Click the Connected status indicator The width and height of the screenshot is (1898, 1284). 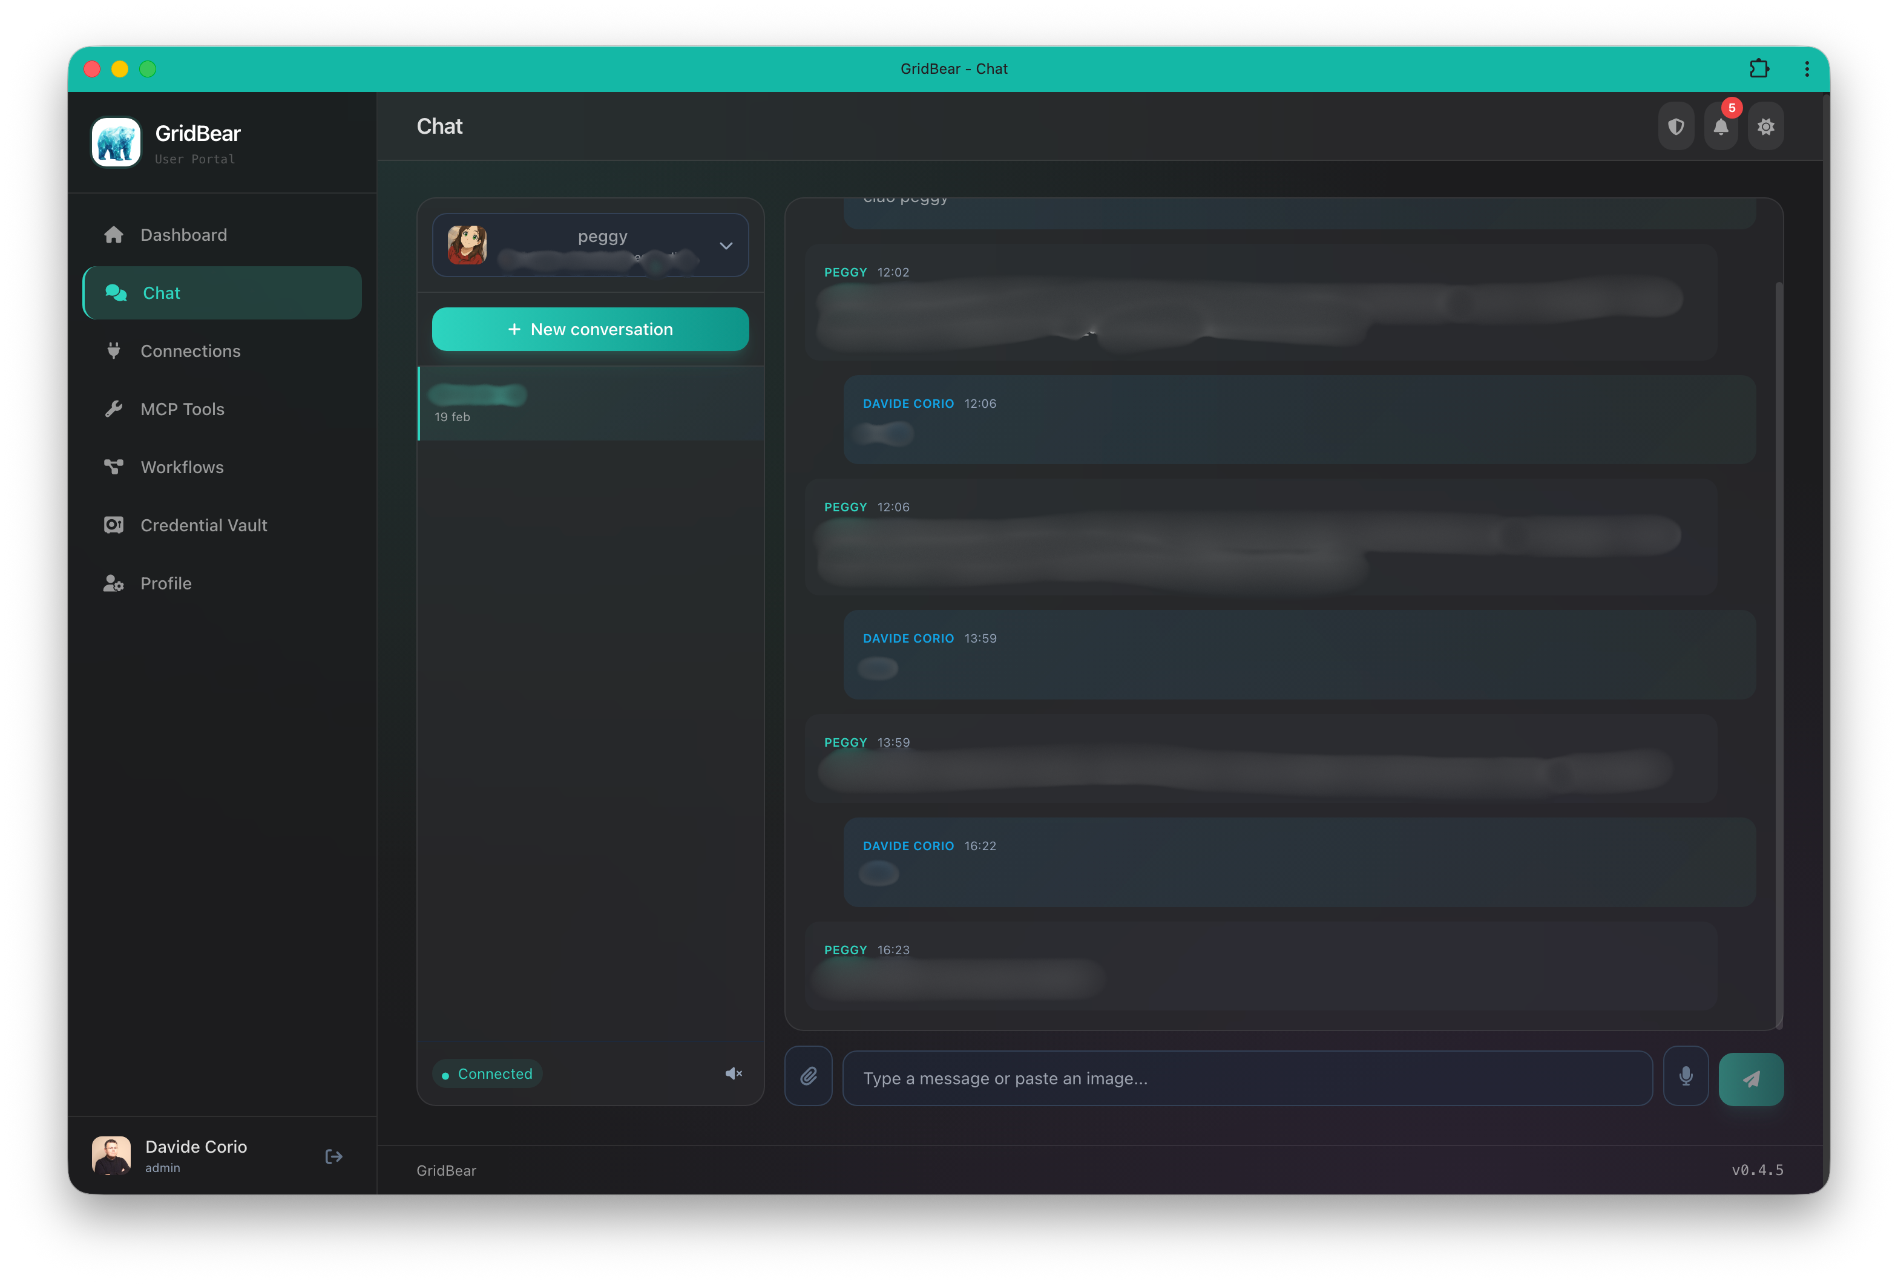click(487, 1073)
